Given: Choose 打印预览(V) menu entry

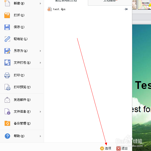Looking at the screenshot, I should click(x=22, y=87).
